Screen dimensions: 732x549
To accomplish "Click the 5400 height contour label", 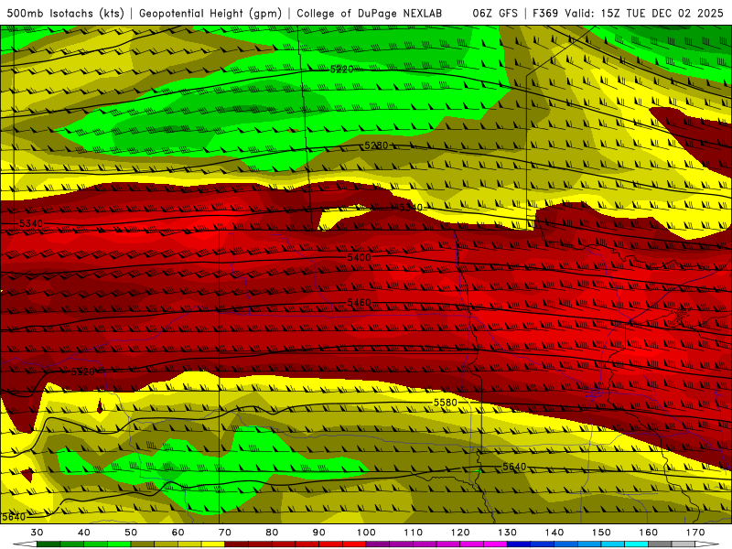I will click(x=359, y=258).
